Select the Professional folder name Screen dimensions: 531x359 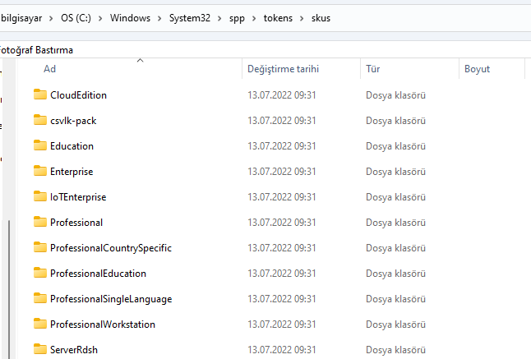coord(76,223)
